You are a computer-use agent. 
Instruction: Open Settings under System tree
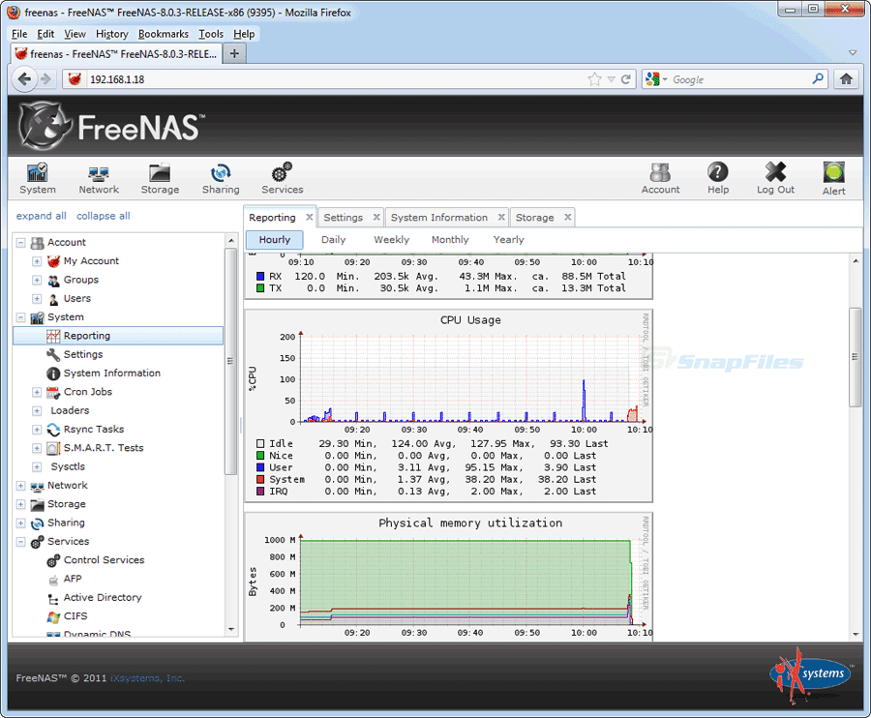click(83, 354)
